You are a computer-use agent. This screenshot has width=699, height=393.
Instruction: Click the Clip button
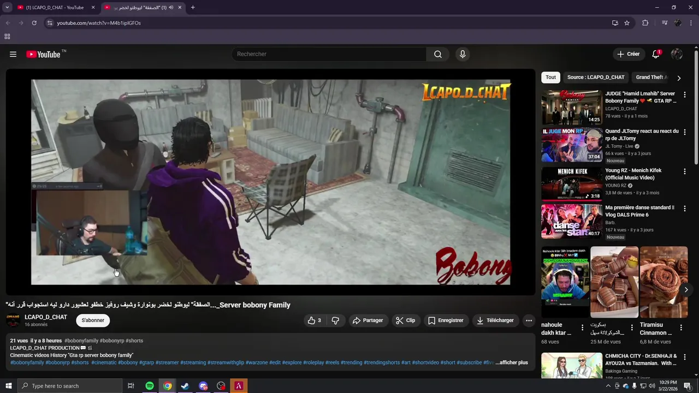405,320
